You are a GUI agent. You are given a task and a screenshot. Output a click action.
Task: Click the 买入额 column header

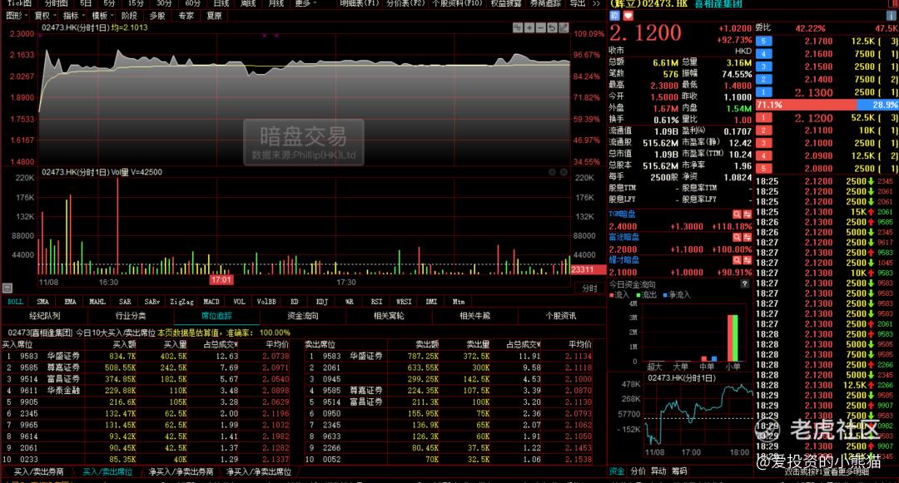(124, 344)
